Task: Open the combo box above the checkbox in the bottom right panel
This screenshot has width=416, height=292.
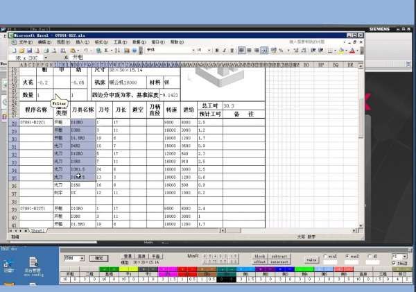Action: click(399, 257)
